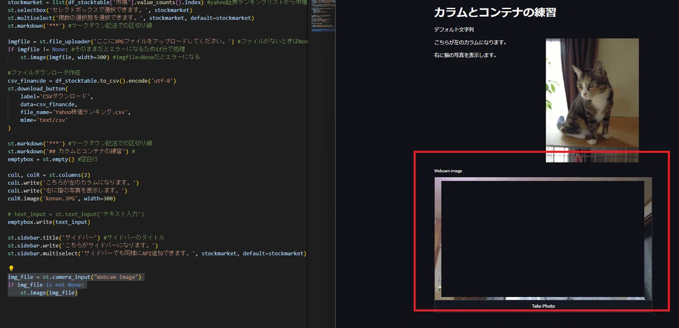Click the 'if img_file is not None:' code line

[46, 285]
